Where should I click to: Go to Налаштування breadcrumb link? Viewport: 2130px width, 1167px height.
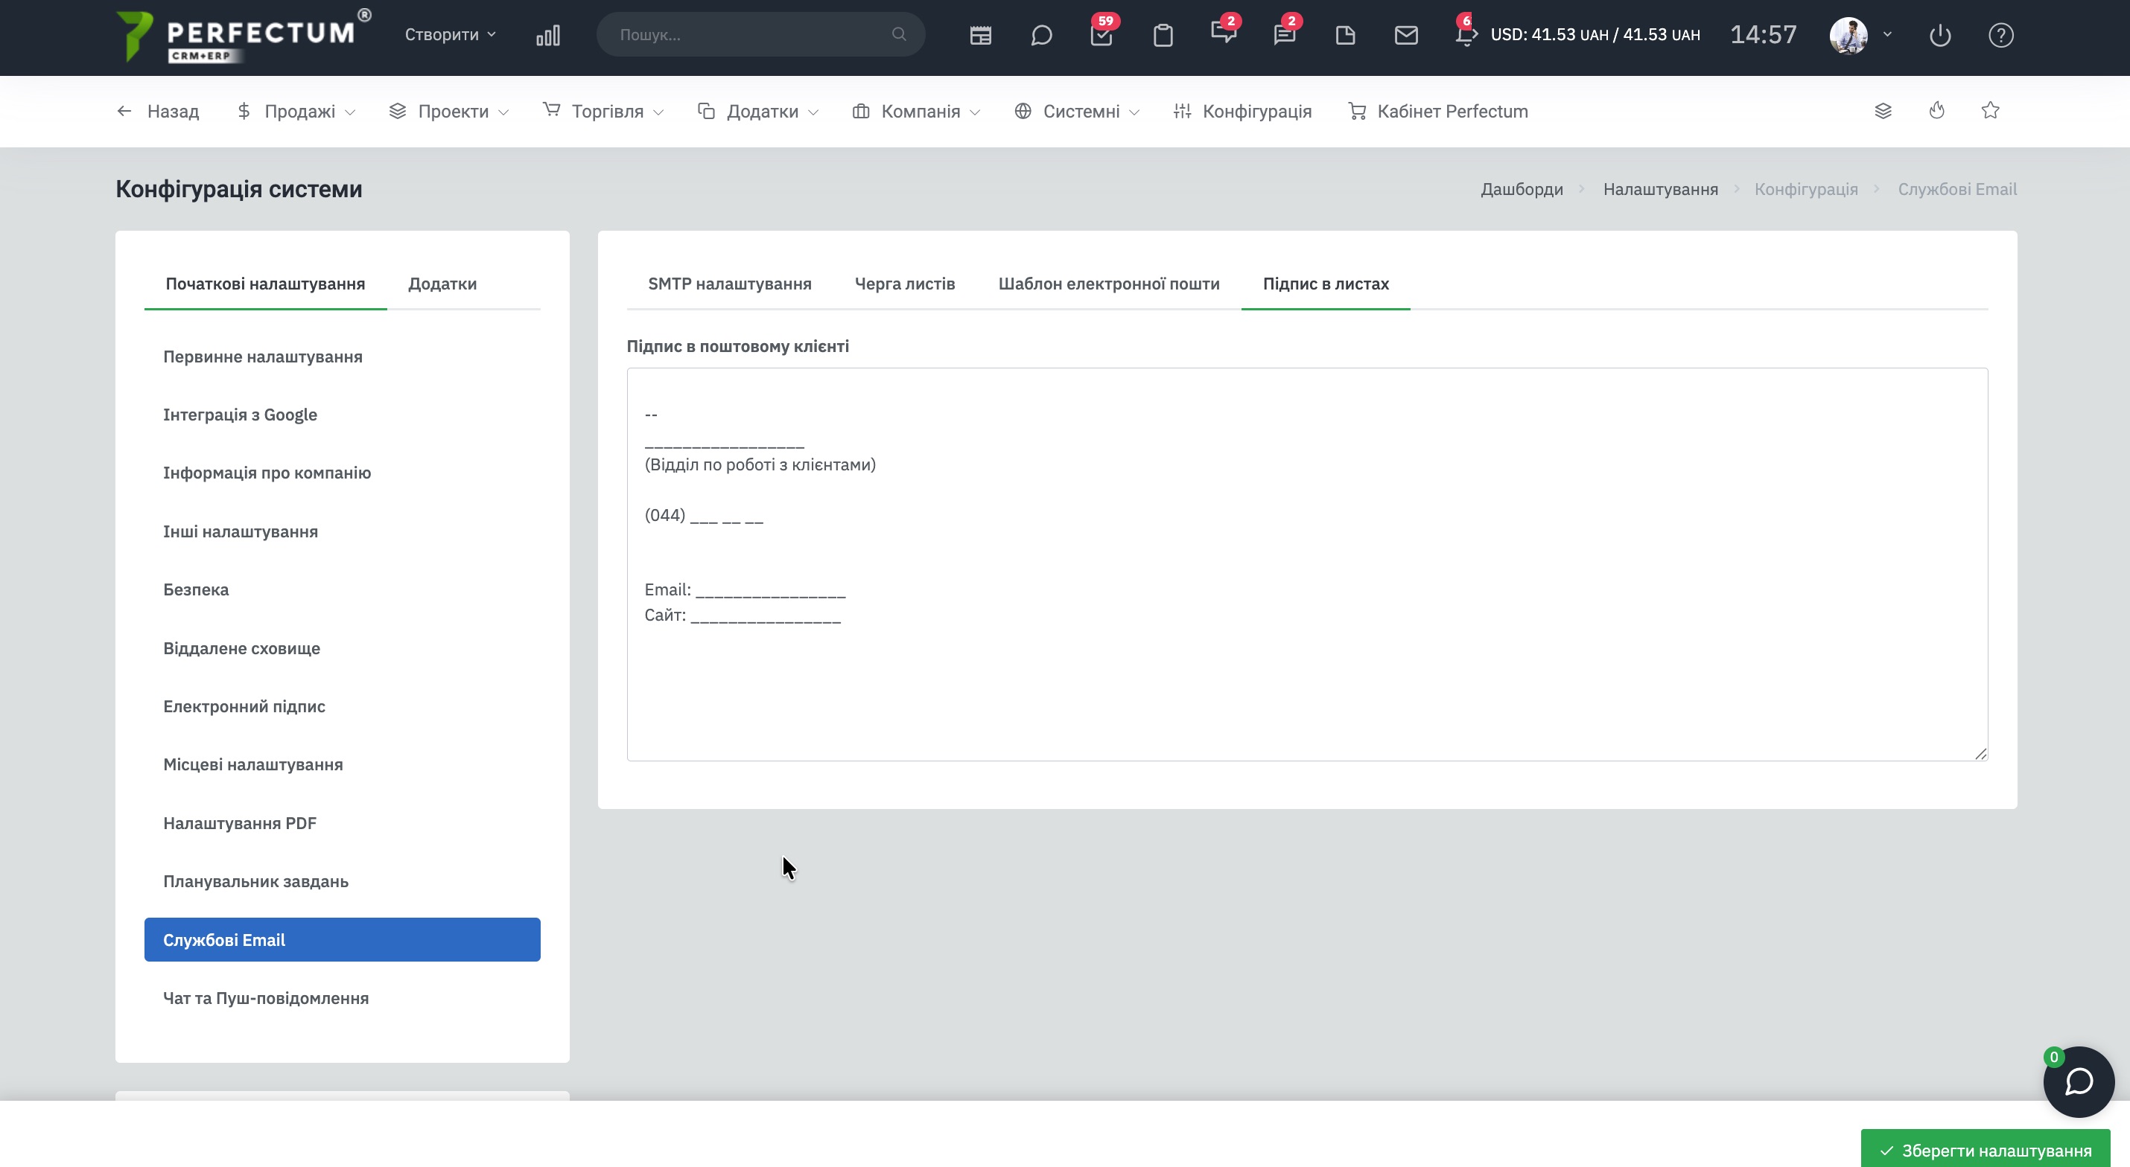pyautogui.click(x=1659, y=189)
